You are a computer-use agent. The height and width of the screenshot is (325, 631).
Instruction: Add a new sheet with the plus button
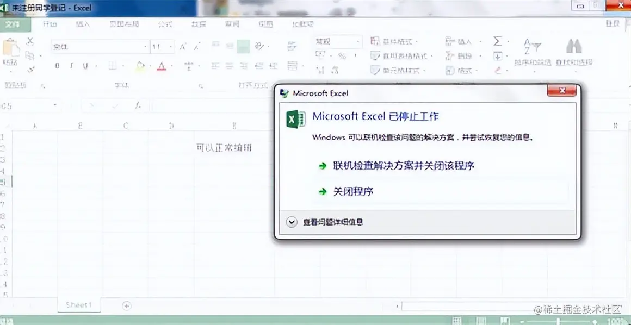click(126, 305)
